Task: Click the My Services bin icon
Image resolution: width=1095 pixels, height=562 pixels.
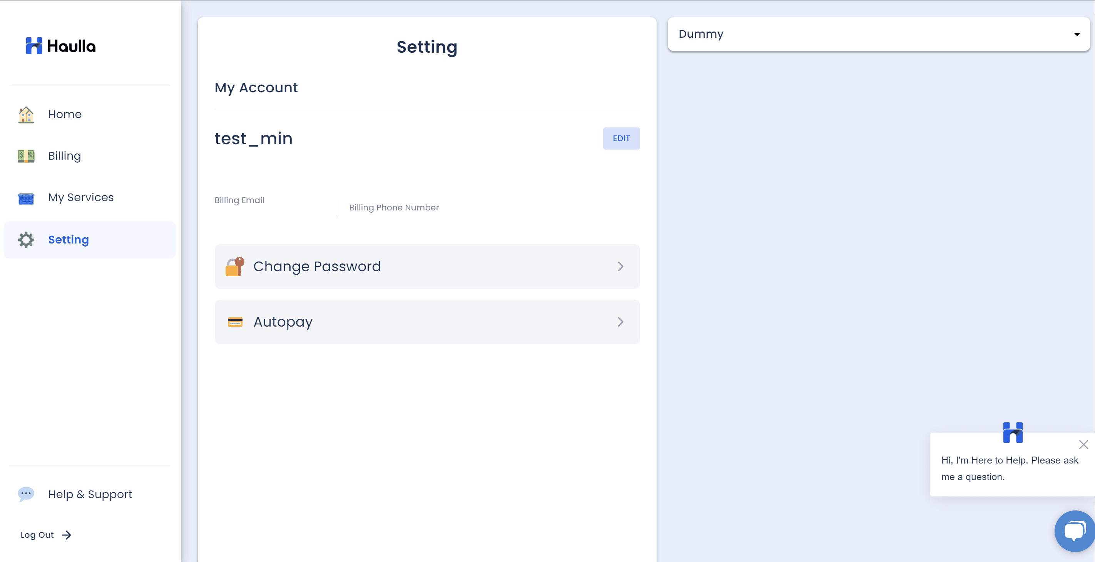Action: pos(26,198)
